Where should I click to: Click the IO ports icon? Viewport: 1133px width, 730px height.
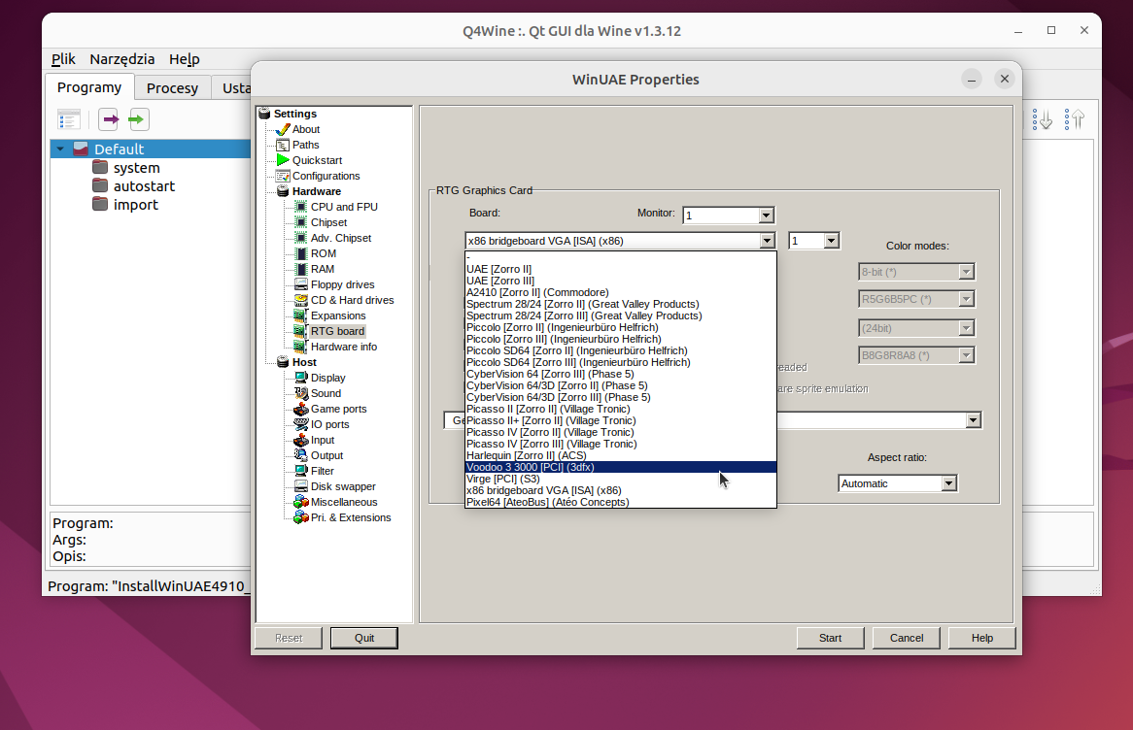pyautogui.click(x=301, y=424)
